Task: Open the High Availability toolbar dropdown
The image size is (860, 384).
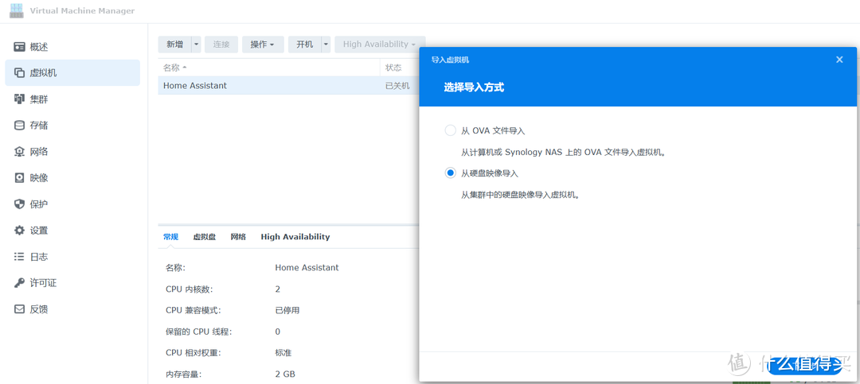Action: 380,45
